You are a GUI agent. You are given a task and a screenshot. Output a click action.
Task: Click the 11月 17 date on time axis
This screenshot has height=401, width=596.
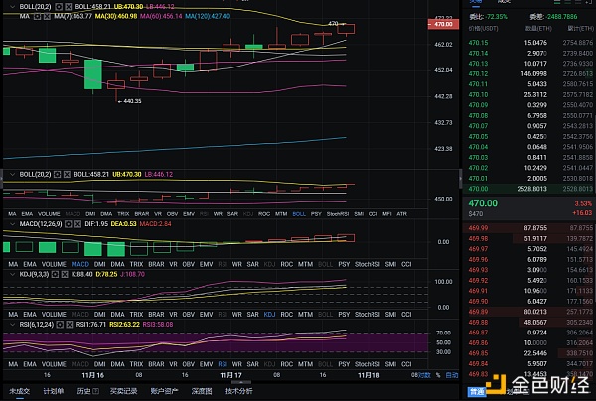click(x=230, y=375)
